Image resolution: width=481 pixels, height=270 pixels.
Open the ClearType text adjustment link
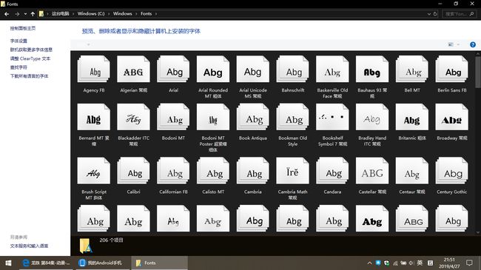[x=30, y=58]
